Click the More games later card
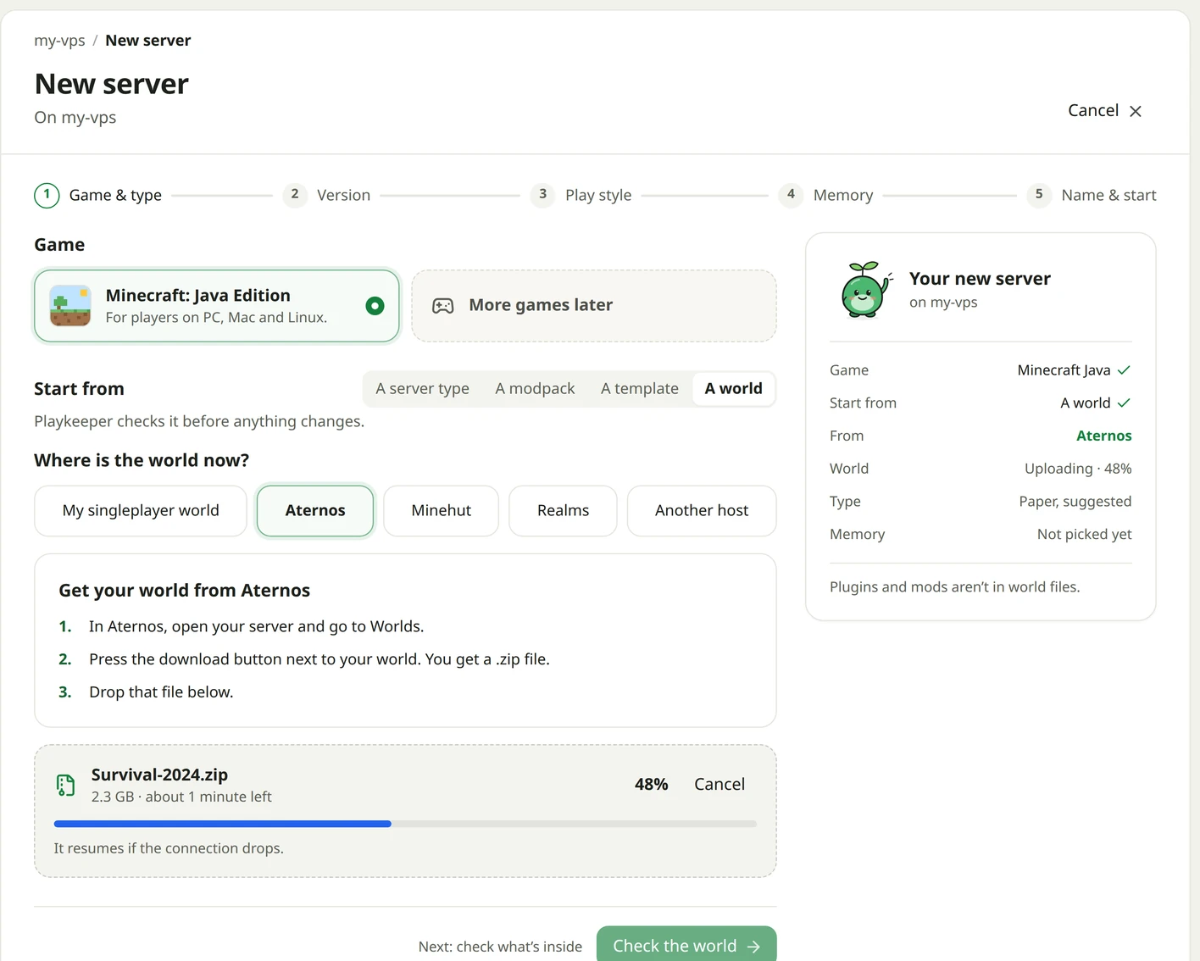 (594, 306)
